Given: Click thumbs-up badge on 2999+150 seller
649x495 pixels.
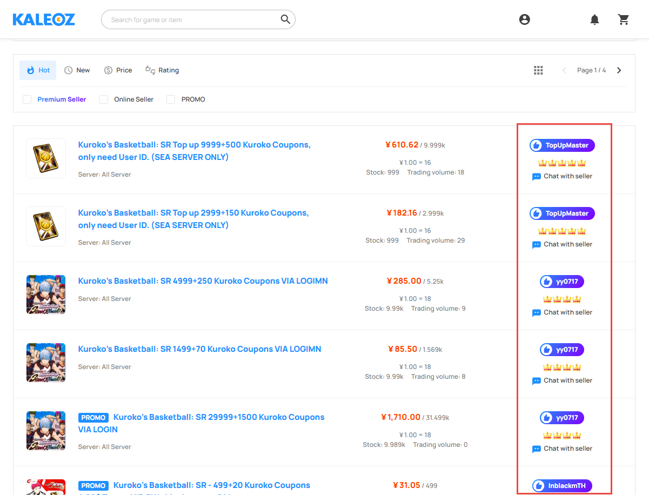Looking at the screenshot, I should (536, 213).
